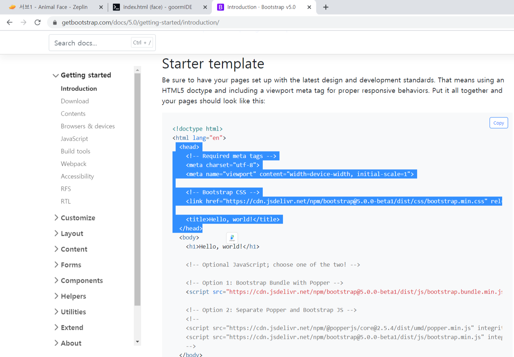The height and width of the screenshot is (357, 514).
Task: Click sidebar scrollbar up arrow
Action: pyautogui.click(x=137, y=70)
